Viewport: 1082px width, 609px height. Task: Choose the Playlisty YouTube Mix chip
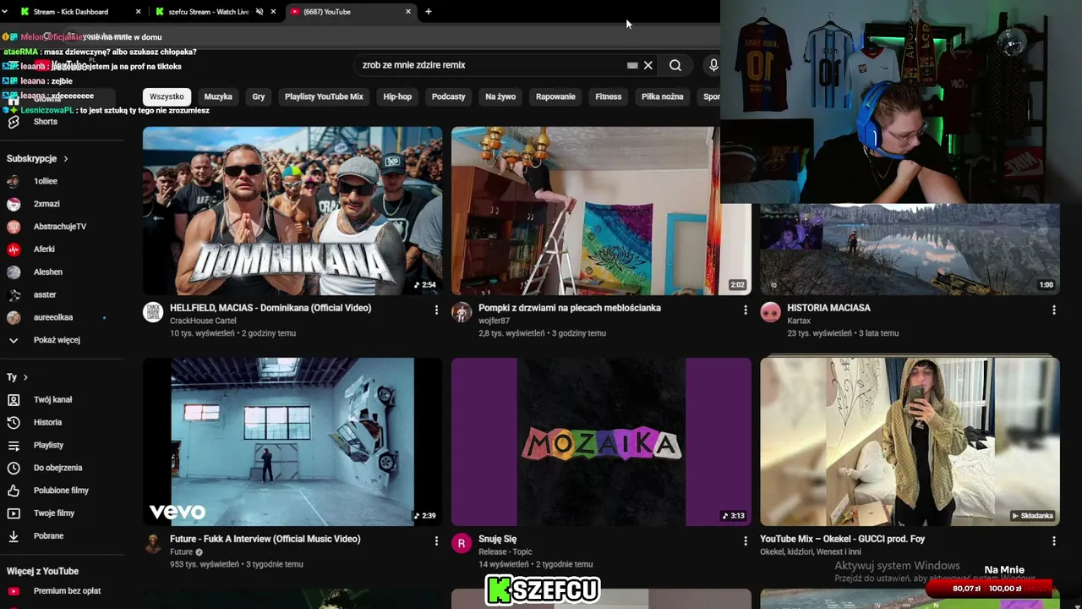coord(324,96)
